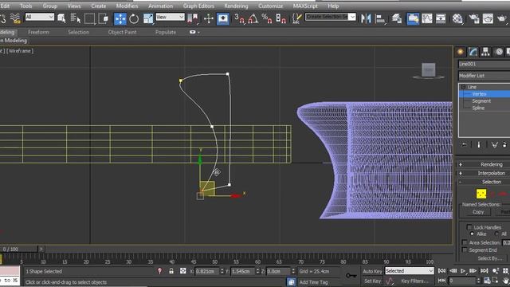Toggle Absolute/Offset transform mode icon
This screenshot has height=287, width=510.
pos(182,271)
